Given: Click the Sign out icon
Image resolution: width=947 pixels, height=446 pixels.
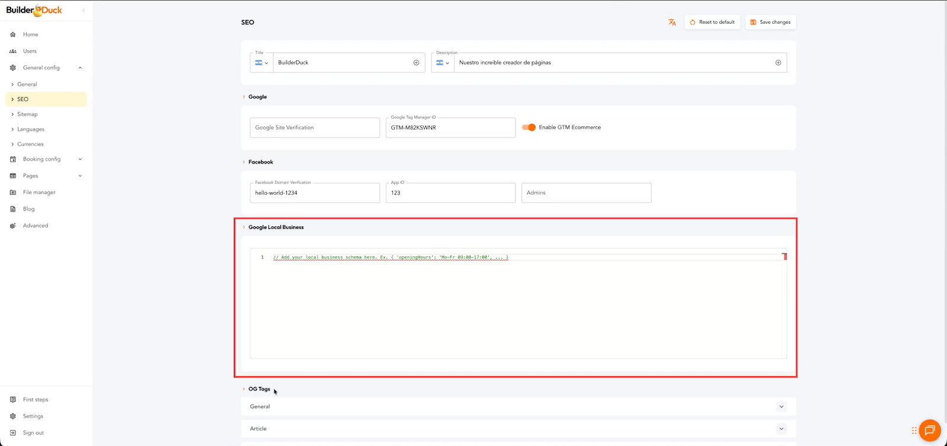Looking at the screenshot, I should click(x=13, y=433).
